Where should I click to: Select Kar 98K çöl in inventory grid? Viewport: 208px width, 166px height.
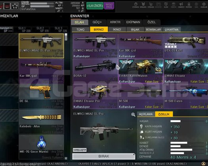tap(141, 46)
